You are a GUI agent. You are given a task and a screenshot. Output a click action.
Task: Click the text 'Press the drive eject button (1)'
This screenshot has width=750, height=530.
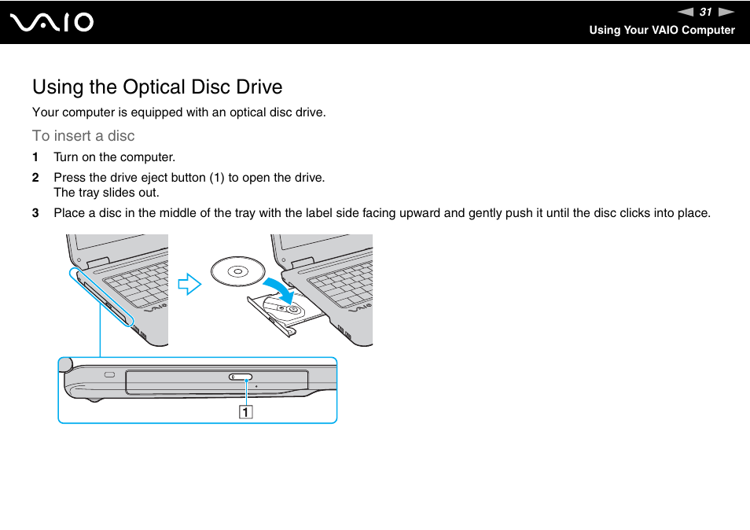[138, 178]
